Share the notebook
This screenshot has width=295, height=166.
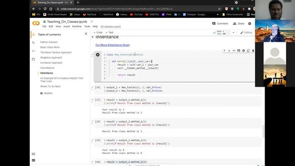[x=239, y=24]
